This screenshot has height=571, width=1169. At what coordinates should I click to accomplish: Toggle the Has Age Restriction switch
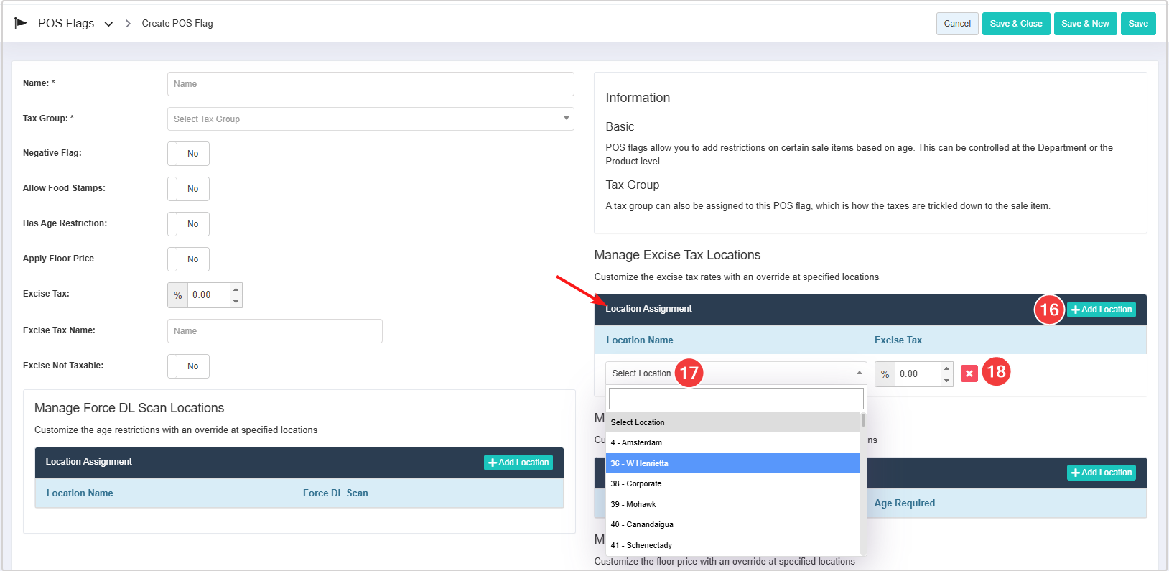[x=188, y=224]
